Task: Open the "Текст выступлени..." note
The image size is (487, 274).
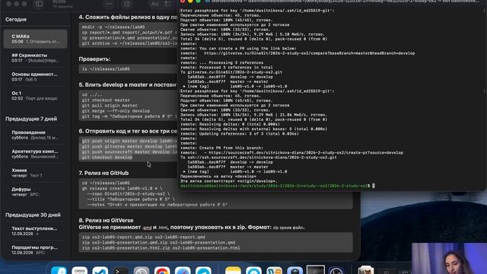Action: [36, 231]
